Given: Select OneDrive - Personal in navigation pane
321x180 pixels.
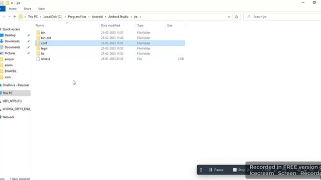Looking at the screenshot, I should (16, 85).
